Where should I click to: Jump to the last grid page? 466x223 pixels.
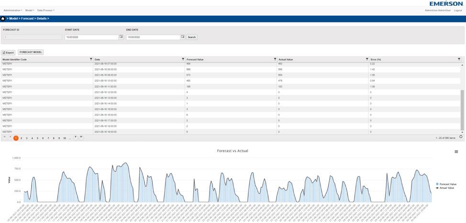point(81,138)
